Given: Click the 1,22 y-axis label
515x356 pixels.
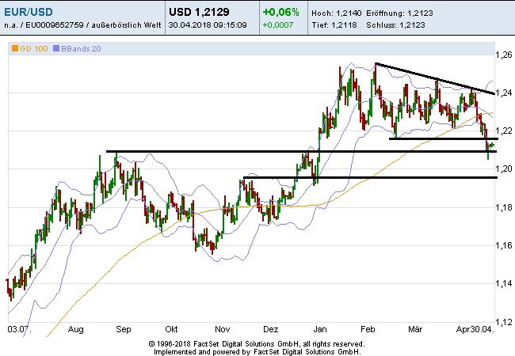Looking at the screenshot, I should click(x=503, y=131).
